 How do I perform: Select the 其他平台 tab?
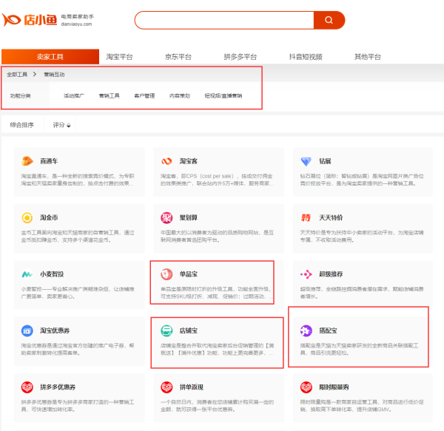pyautogui.click(x=368, y=57)
